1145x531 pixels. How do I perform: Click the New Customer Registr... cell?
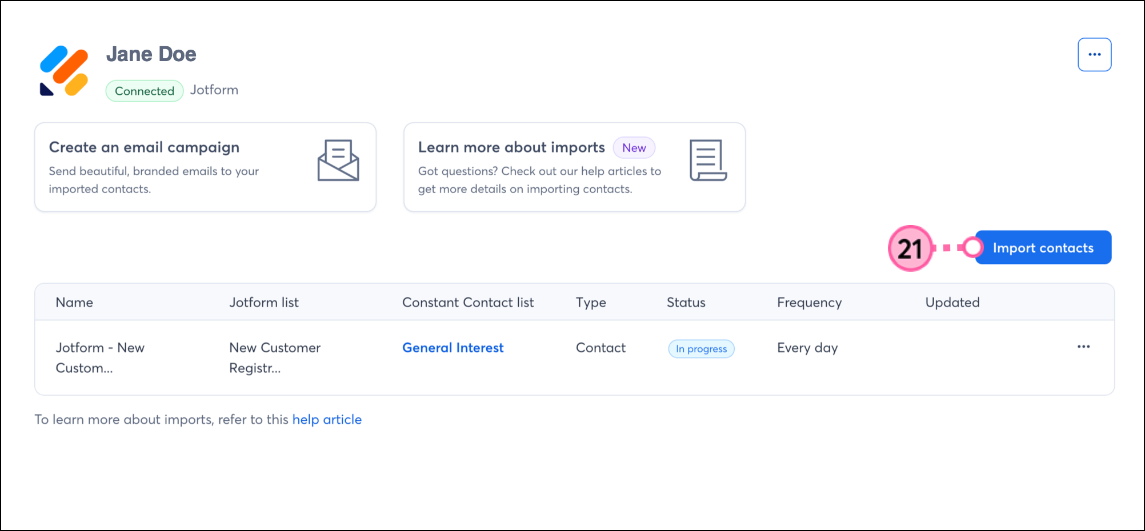click(275, 358)
